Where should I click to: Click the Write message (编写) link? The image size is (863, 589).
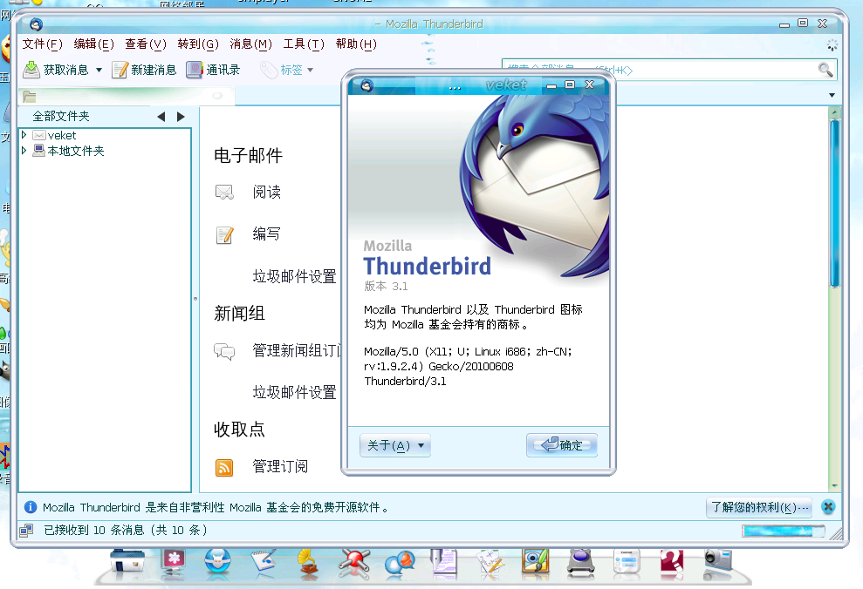tap(267, 234)
